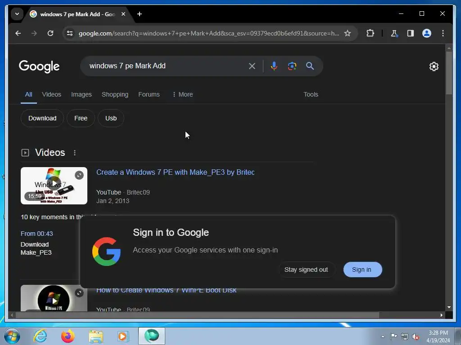This screenshot has width=461, height=345.
Task: Reload the current page
Action: 50,33
